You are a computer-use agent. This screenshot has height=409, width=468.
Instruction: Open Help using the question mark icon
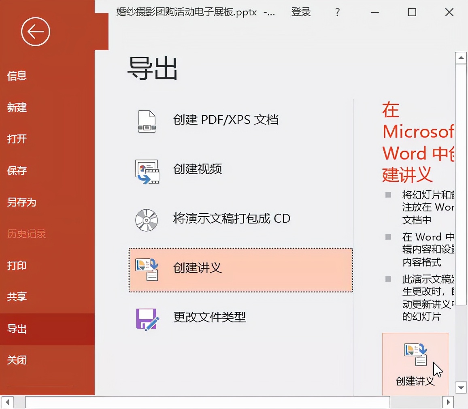tap(337, 12)
